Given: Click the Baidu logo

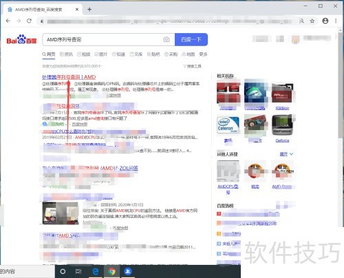Looking at the screenshot, I should click(21, 39).
